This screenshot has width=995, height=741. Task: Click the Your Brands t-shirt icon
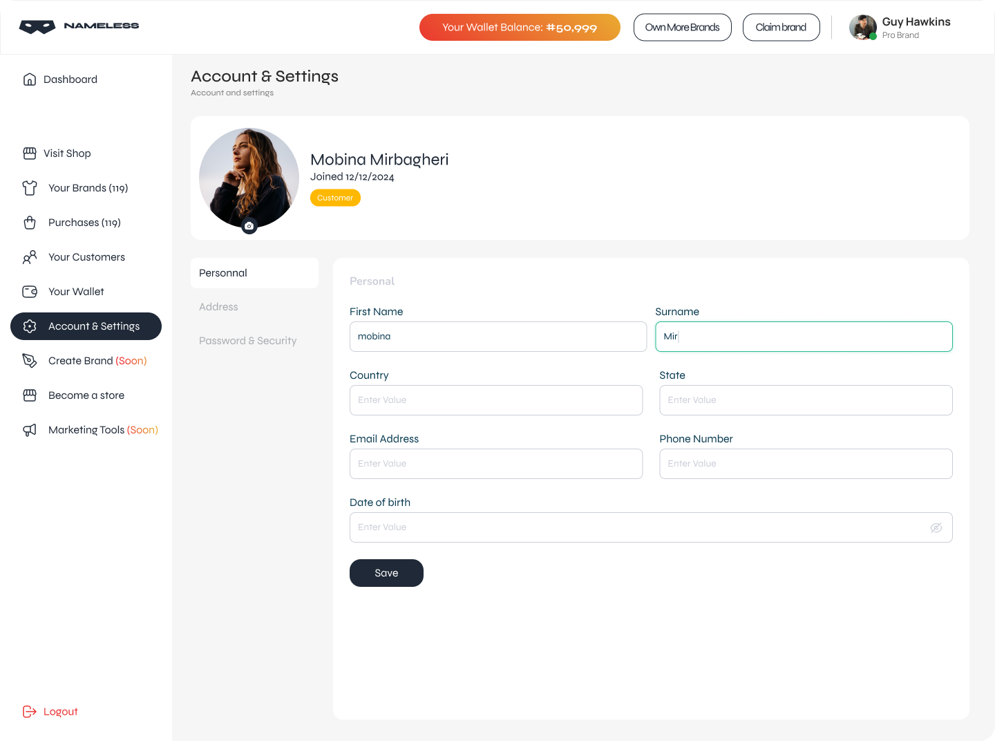point(30,188)
